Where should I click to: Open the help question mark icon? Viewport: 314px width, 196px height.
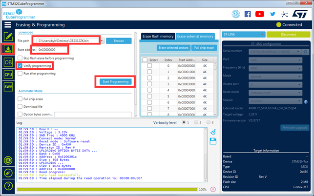[8, 186]
